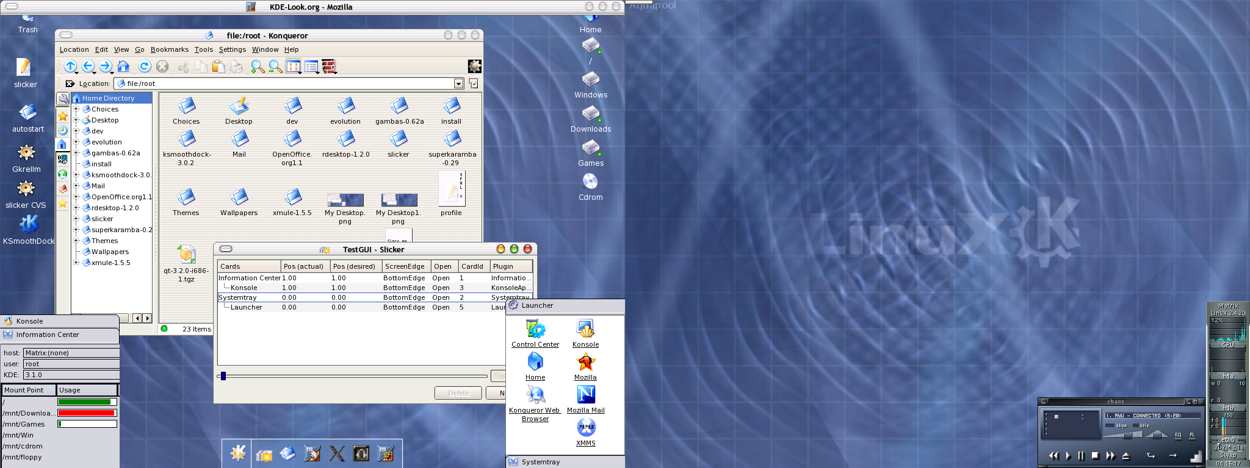
Task: Launch Mozilla from the Launcher panel
Action: click(x=585, y=367)
